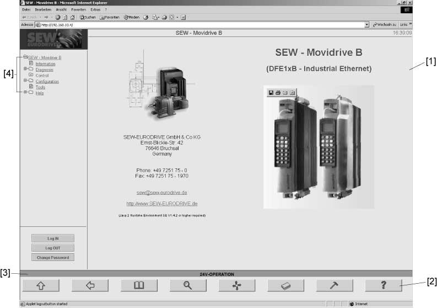Click the browser mail icon in toolbar
437x308 pixels.
pyautogui.click(x=155, y=17)
